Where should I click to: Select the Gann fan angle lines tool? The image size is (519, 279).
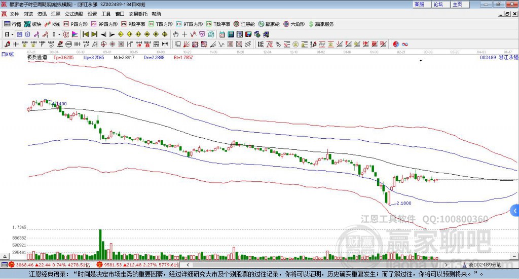tap(186, 44)
